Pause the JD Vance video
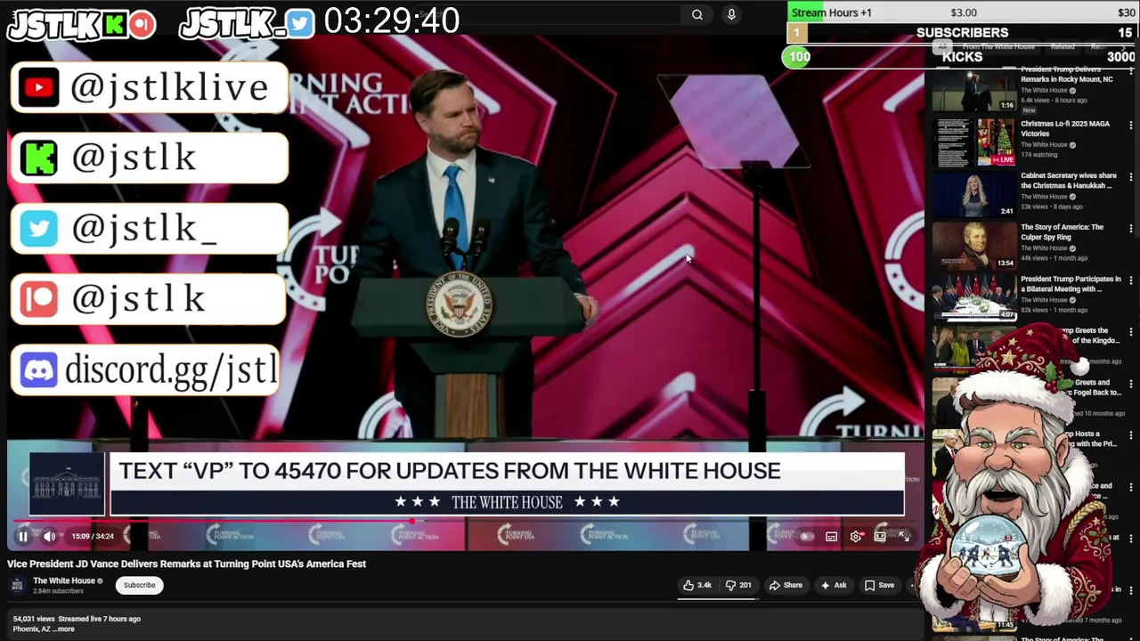This screenshot has width=1140, height=641. click(x=23, y=536)
